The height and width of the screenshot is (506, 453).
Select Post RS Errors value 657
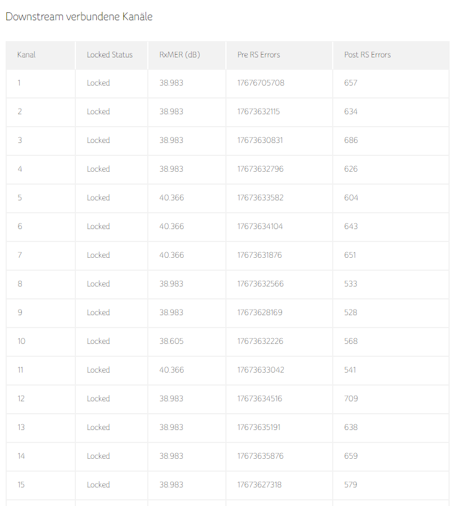(x=351, y=83)
